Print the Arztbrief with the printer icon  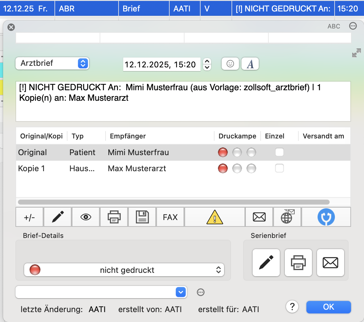[114, 217]
